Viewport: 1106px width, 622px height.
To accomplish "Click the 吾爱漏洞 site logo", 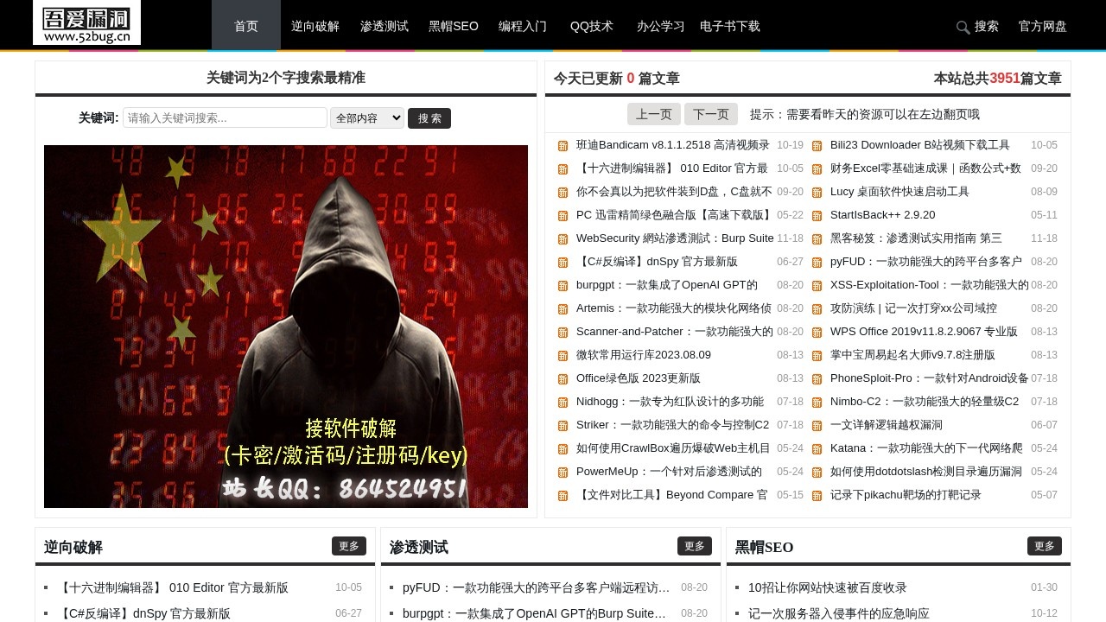I will [86, 24].
